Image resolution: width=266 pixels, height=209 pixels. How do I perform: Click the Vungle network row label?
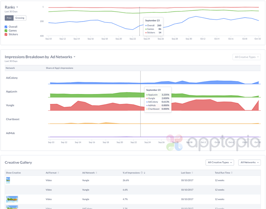click(x=10, y=105)
